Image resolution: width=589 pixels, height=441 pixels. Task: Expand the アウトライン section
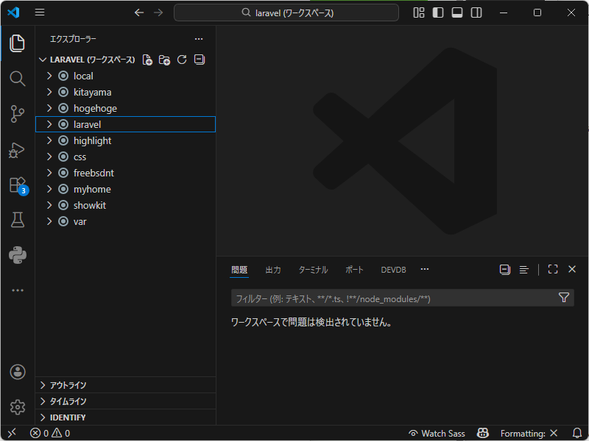tap(68, 385)
